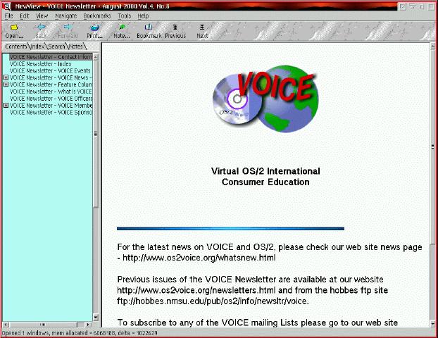
Task: Open the Tools menu
Action: [125, 16]
